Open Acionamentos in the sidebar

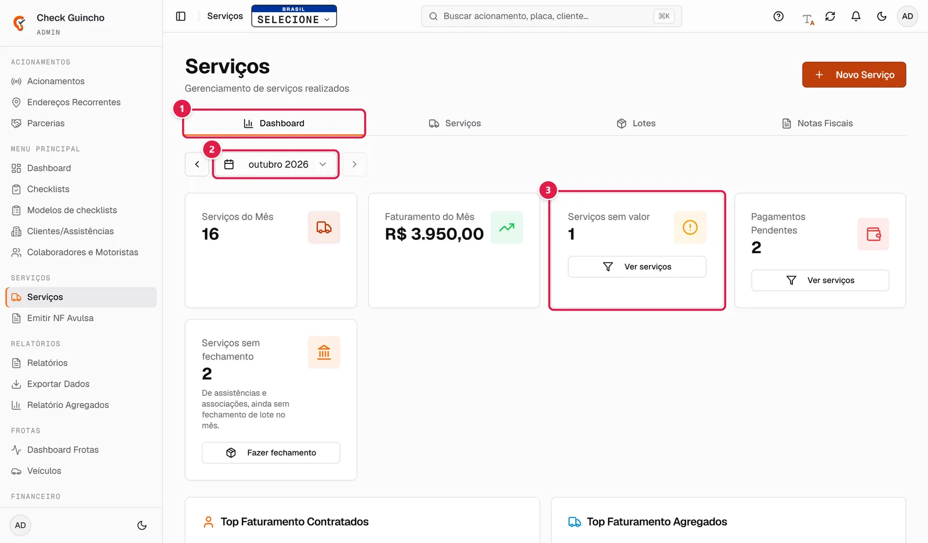click(x=81, y=81)
